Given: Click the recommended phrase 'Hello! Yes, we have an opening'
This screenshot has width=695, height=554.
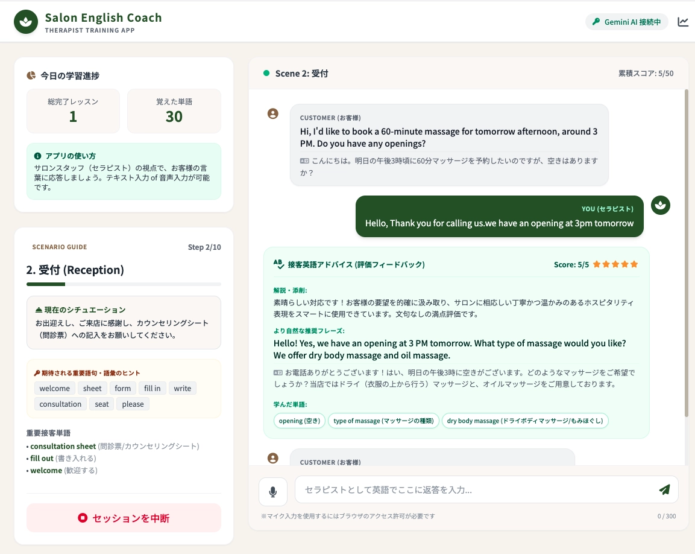Looking at the screenshot, I should (x=450, y=349).
